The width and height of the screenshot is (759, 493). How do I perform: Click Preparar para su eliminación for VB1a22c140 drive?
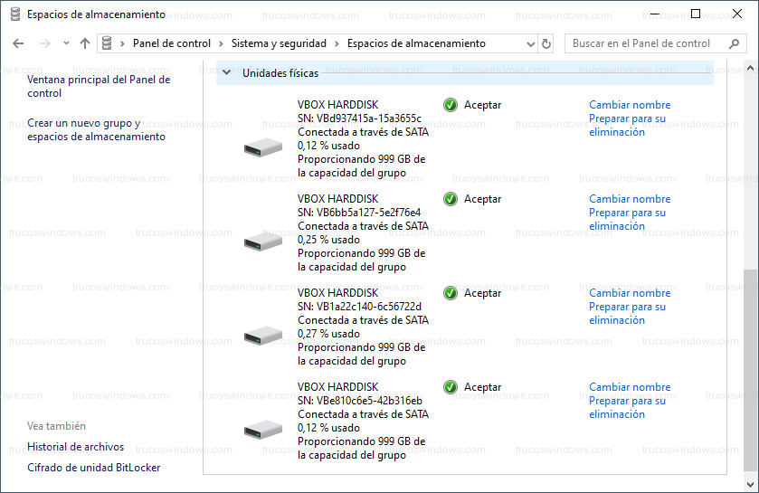[627, 314]
